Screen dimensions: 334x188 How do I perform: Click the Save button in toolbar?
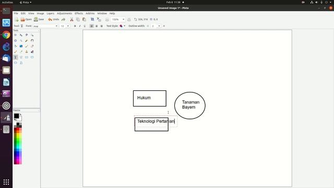click(x=39, y=19)
